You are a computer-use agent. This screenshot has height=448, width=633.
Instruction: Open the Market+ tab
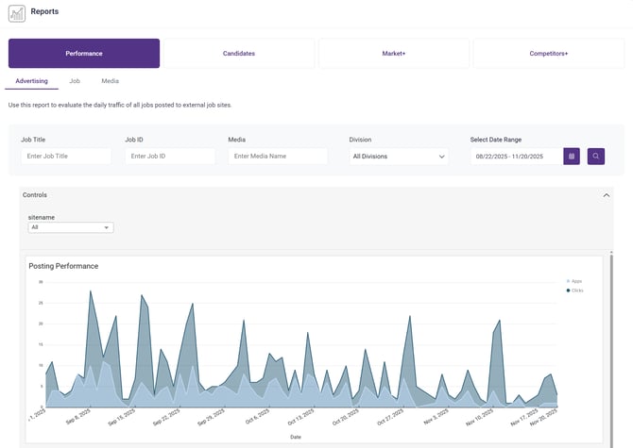coord(393,54)
